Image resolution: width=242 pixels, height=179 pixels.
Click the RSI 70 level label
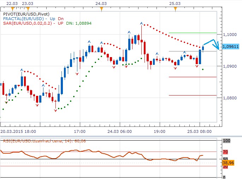pyautogui.click(x=225, y=152)
